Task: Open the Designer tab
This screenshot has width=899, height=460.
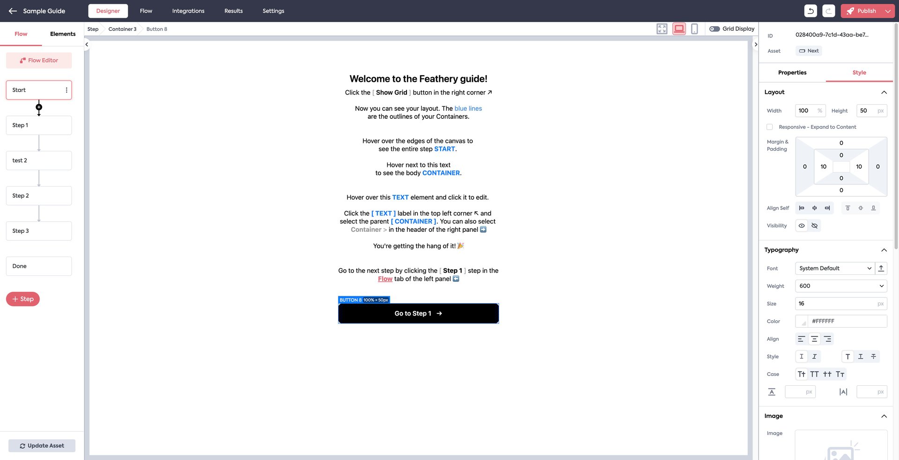Action: tap(108, 11)
